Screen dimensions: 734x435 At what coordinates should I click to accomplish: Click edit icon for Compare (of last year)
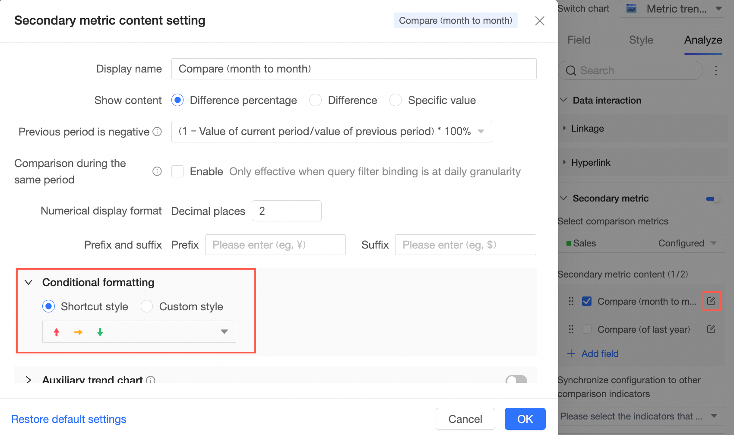[711, 329]
